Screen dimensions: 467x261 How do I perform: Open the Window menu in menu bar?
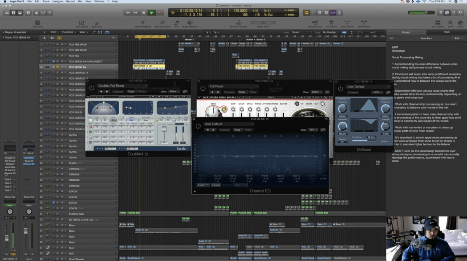coord(99,2)
